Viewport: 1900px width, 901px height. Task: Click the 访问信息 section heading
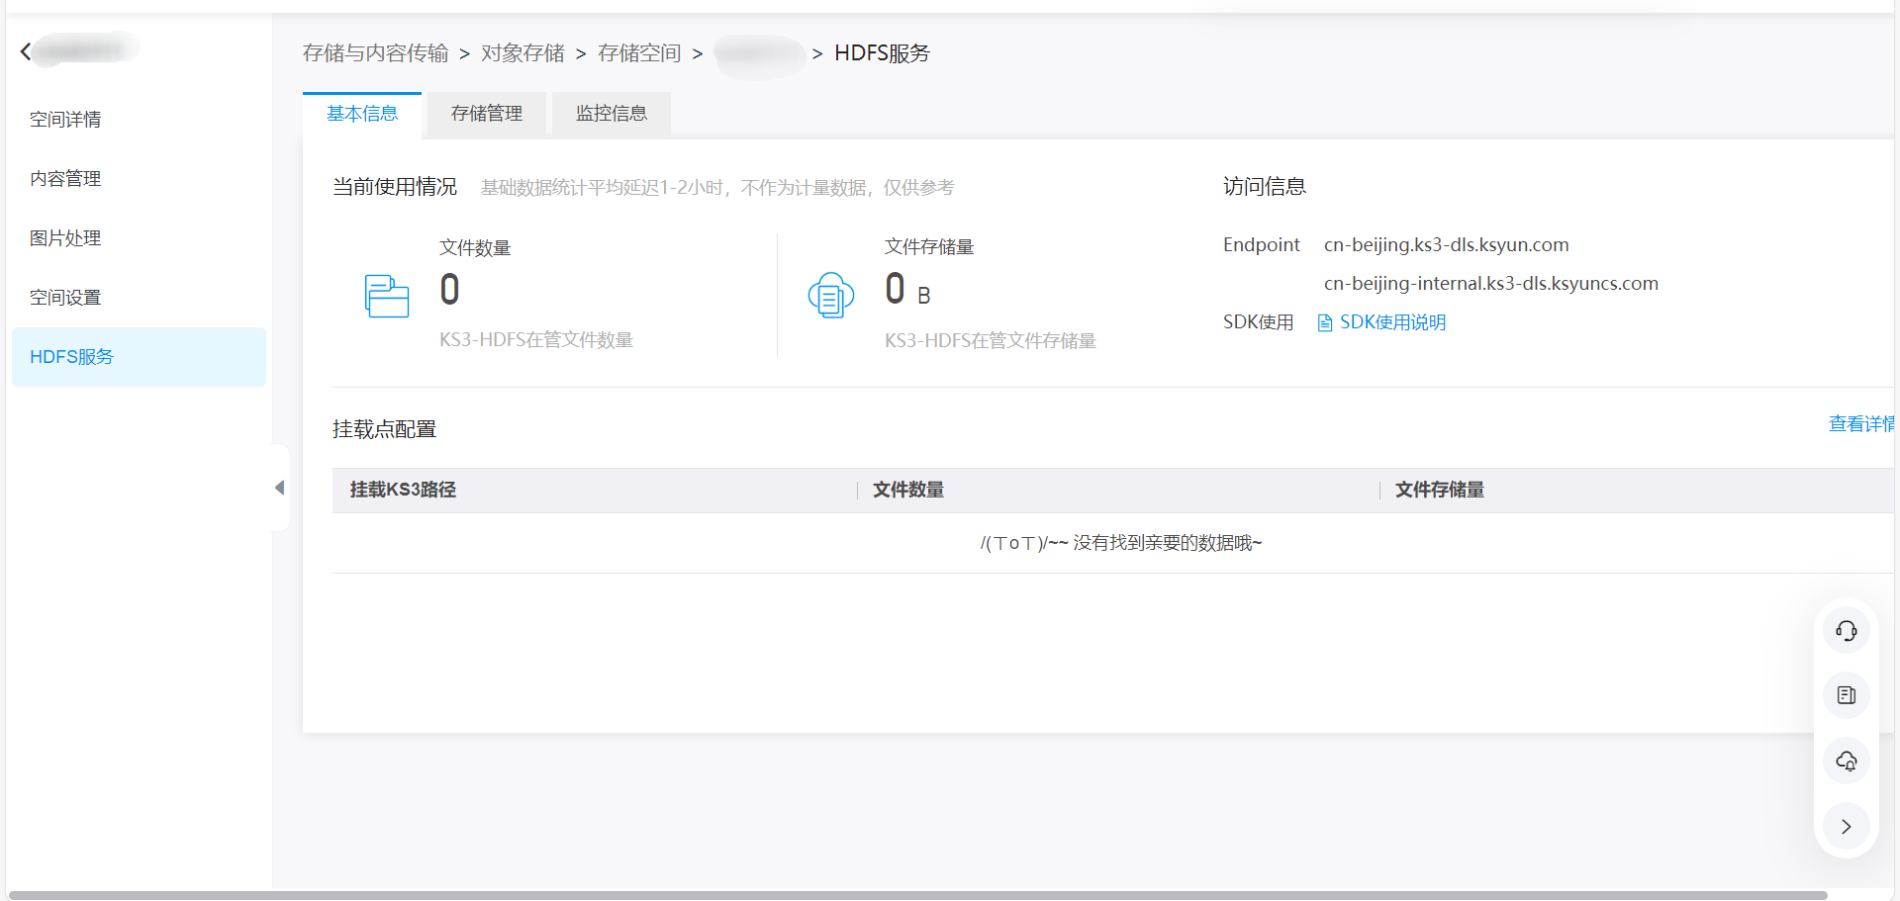tap(1265, 186)
